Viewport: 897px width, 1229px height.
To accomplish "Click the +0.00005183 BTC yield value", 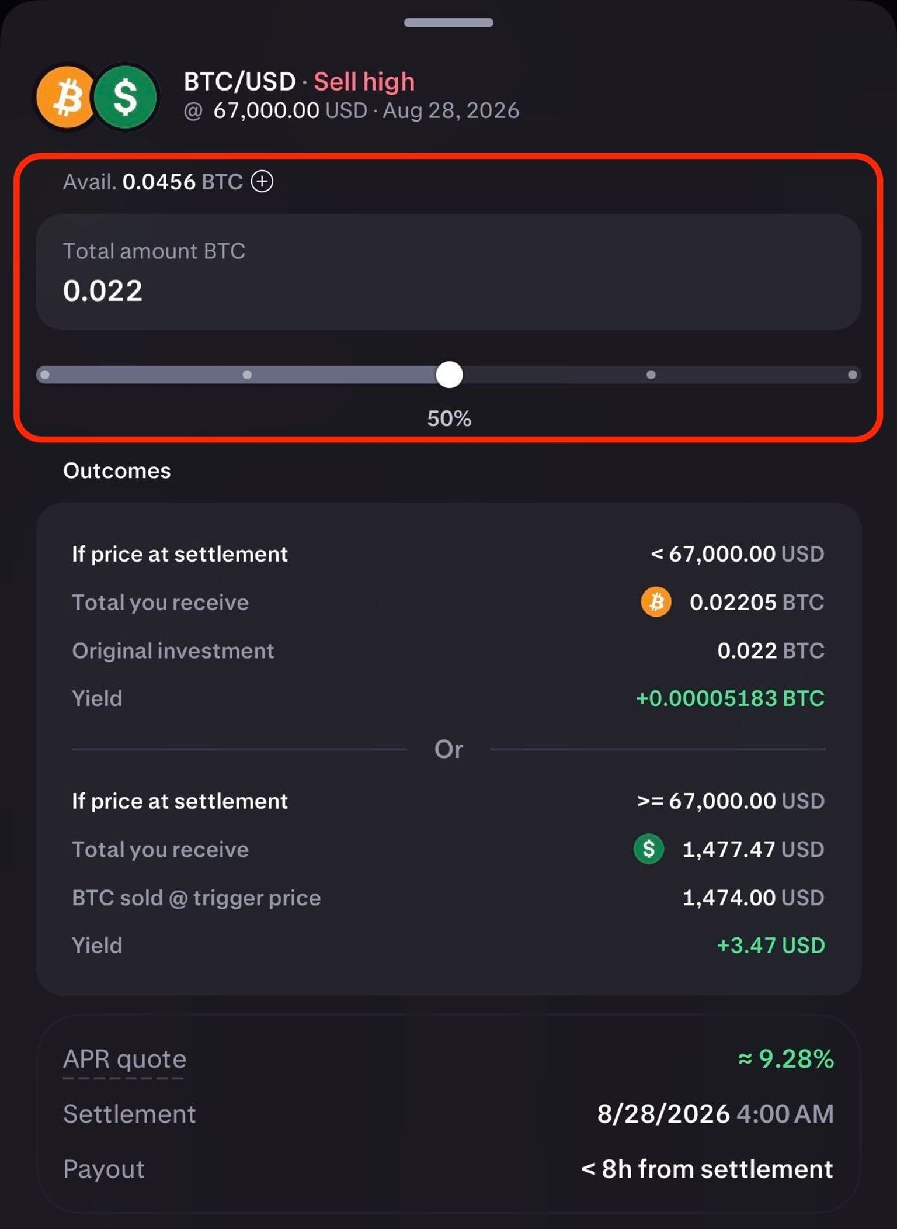I will pyautogui.click(x=730, y=698).
